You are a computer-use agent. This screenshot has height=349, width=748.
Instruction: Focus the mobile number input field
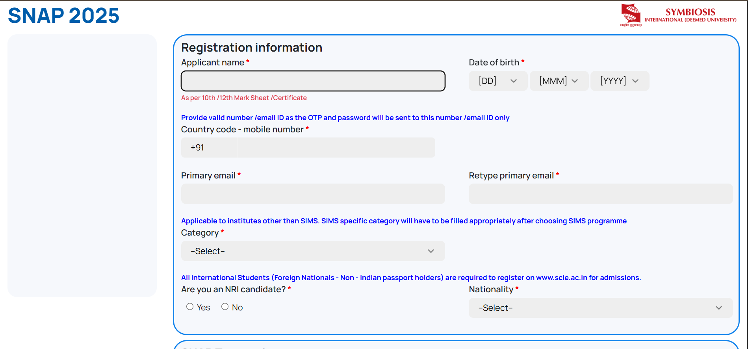[x=337, y=147]
